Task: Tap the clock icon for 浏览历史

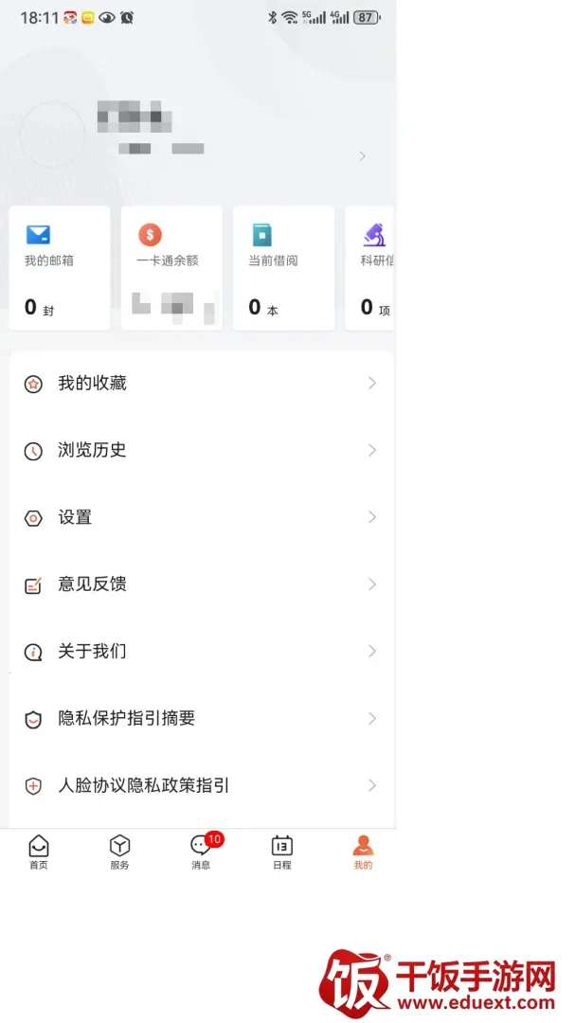Action: pyautogui.click(x=33, y=452)
